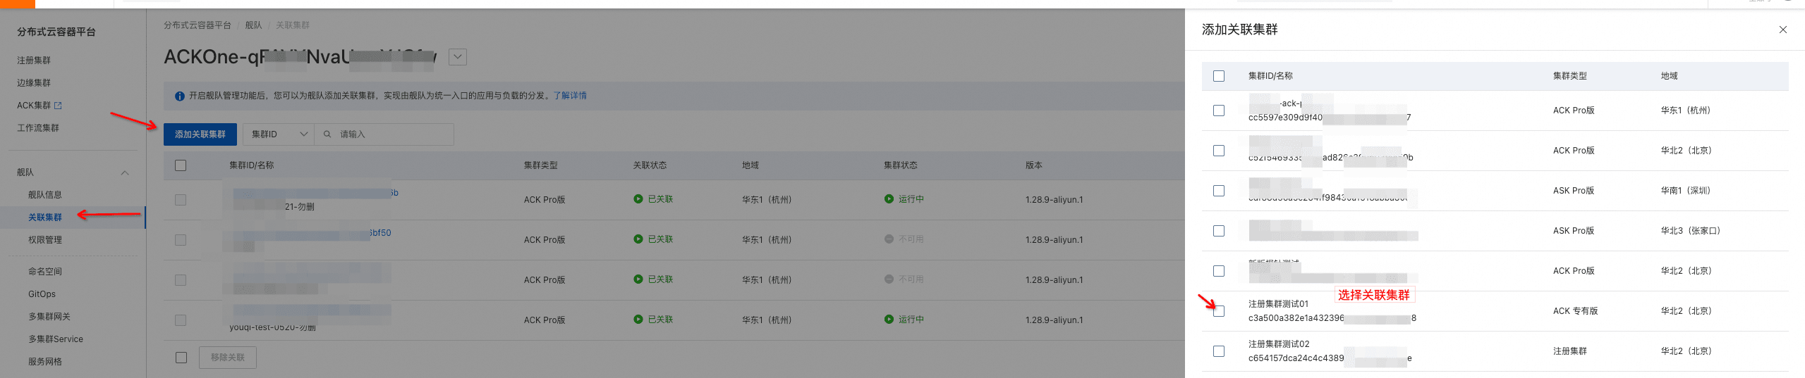Screen dimensions: 1805x378
Task: Type in the 请输入 search field
Action: click(x=391, y=134)
